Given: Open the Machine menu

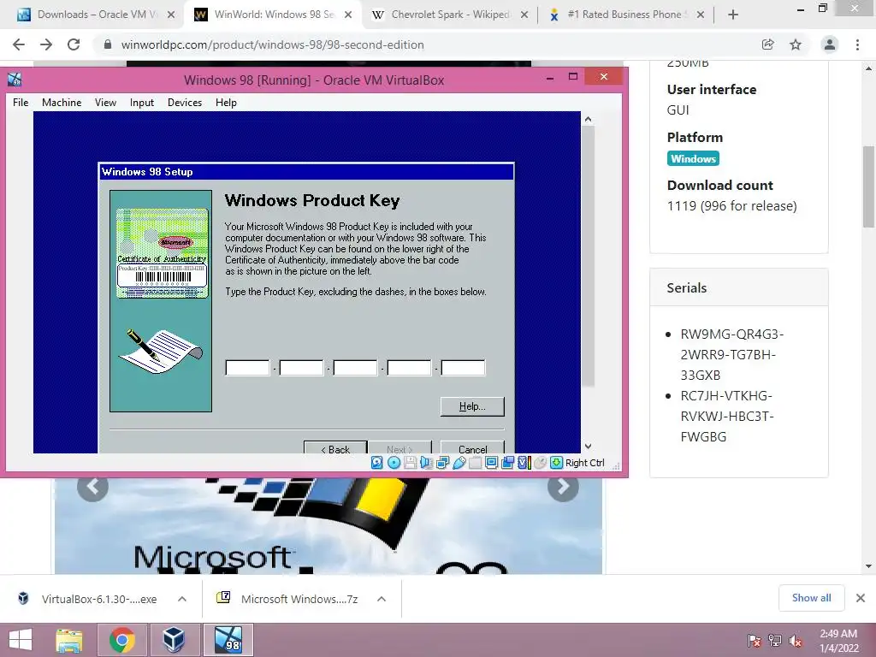Looking at the screenshot, I should 62,103.
